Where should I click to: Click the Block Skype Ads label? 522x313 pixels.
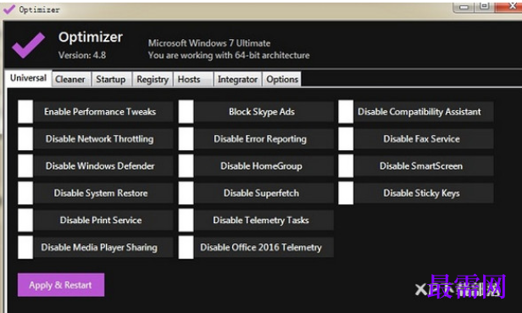pyautogui.click(x=264, y=112)
